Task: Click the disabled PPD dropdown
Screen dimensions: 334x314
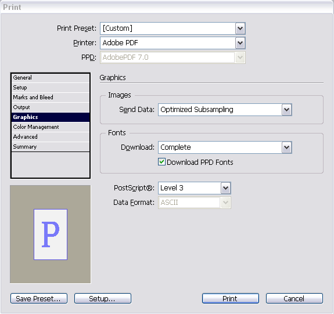Action: click(x=173, y=57)
